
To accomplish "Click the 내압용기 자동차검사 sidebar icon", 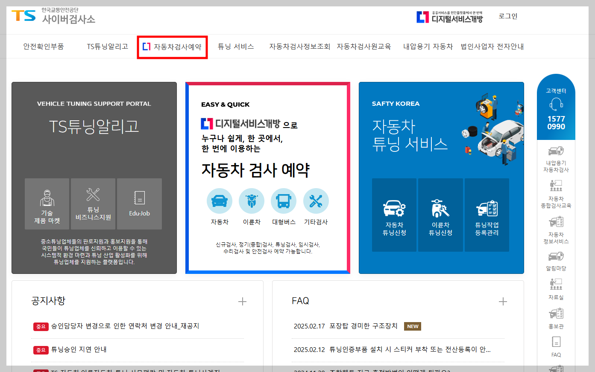I will click(x=556, y=154).
